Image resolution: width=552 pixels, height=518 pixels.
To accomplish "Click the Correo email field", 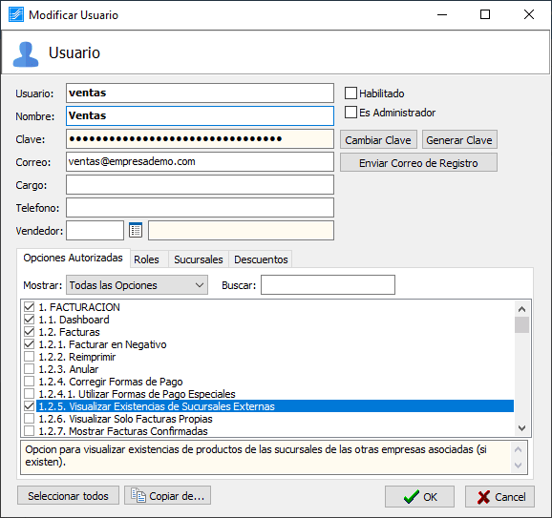I will pos(200,162).
